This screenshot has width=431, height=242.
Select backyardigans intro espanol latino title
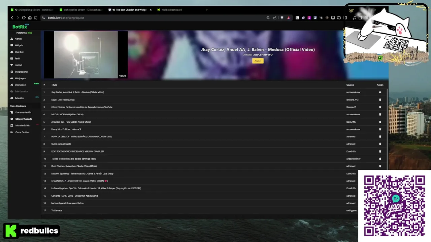67,203
